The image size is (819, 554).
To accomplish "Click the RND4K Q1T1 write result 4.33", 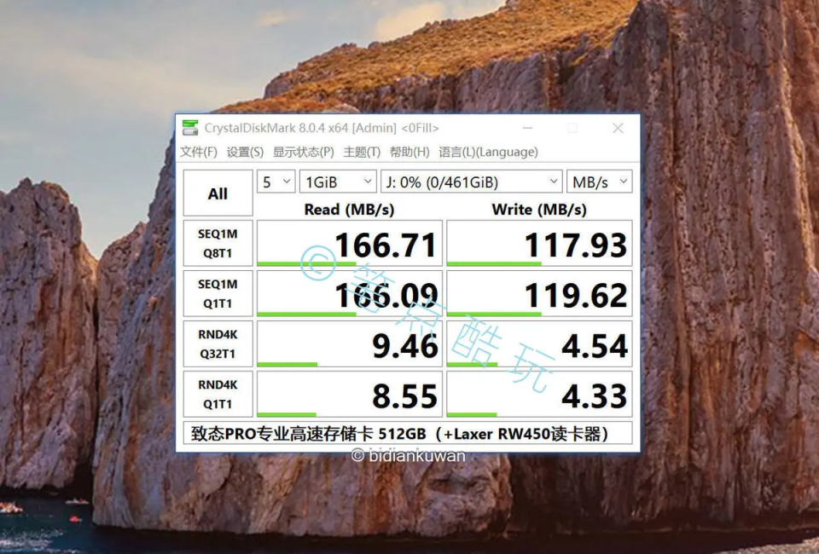I will click(539, 394).
